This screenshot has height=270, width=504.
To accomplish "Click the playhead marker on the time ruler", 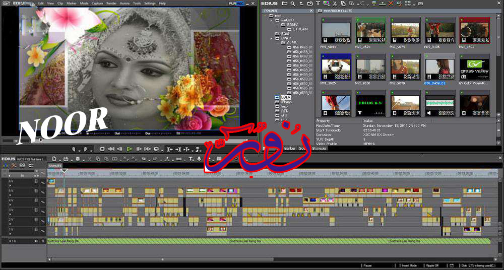I will 64,171.
